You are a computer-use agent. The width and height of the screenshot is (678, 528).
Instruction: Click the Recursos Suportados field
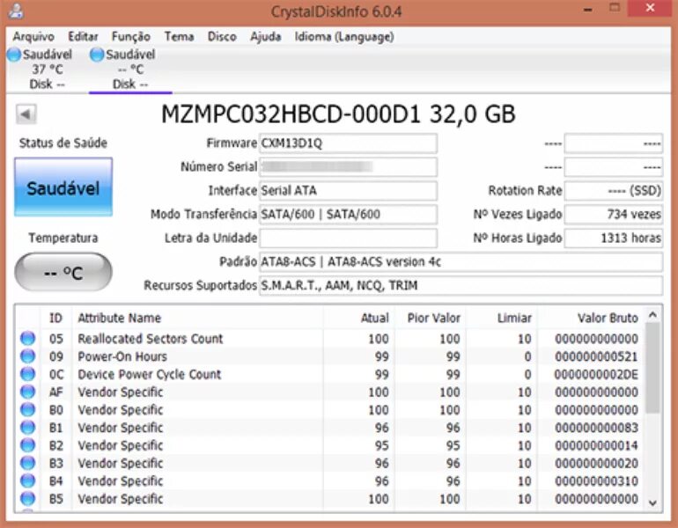[461, 286]
